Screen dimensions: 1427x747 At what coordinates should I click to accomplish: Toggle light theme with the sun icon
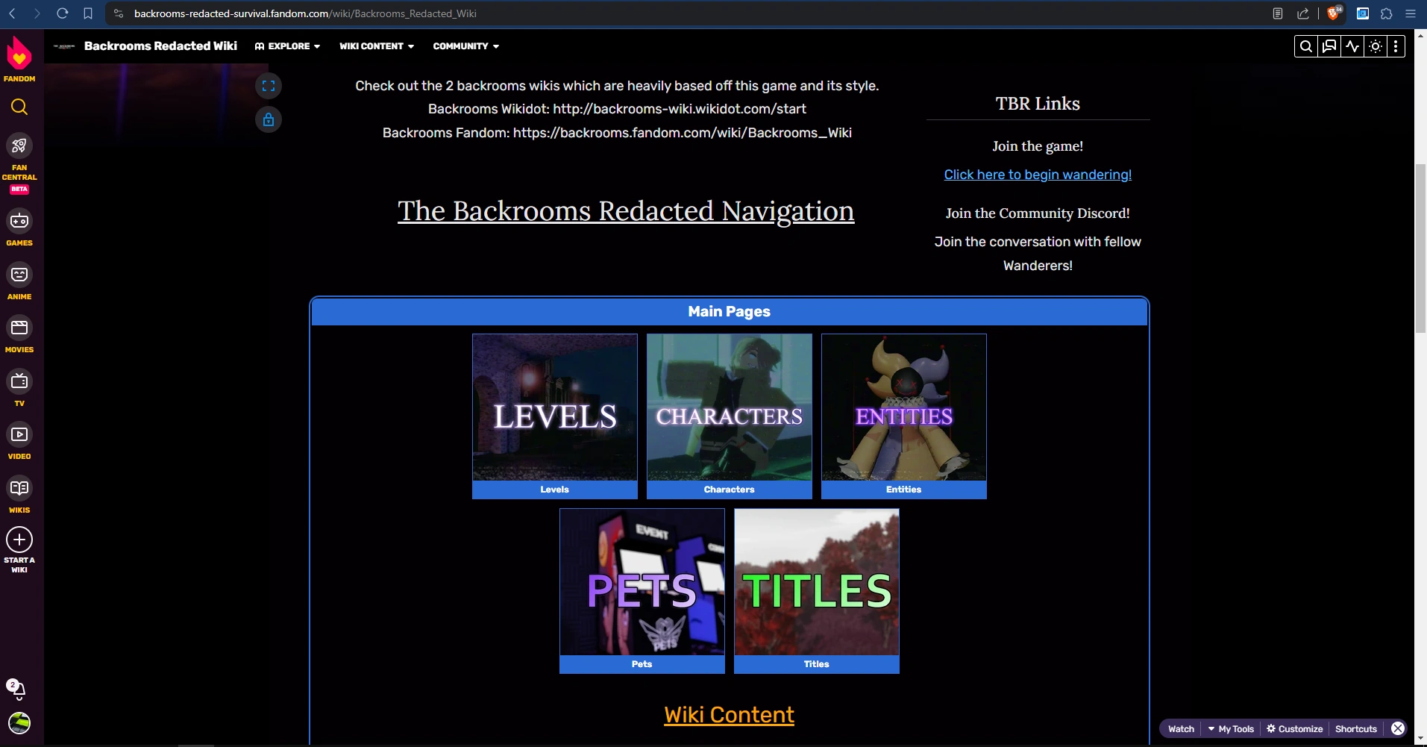point(1375,46)
